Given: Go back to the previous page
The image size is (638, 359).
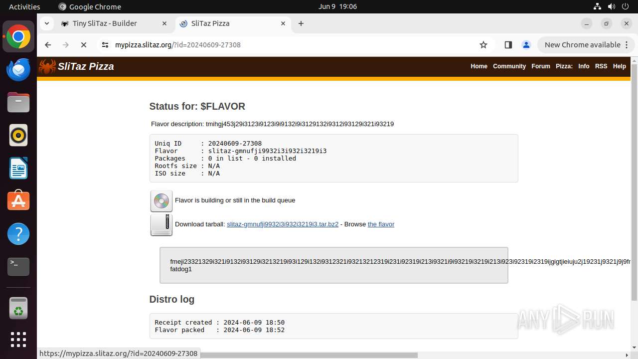Looking at the screenshot, I should 48,45.
